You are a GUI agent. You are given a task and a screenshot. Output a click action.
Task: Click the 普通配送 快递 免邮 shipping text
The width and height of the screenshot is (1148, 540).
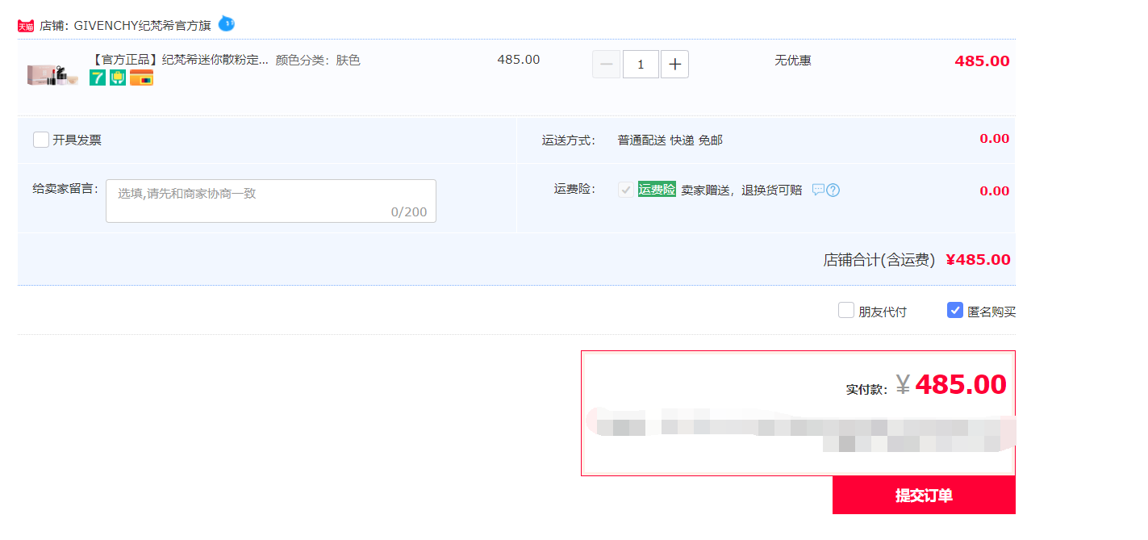coord(670,140)
